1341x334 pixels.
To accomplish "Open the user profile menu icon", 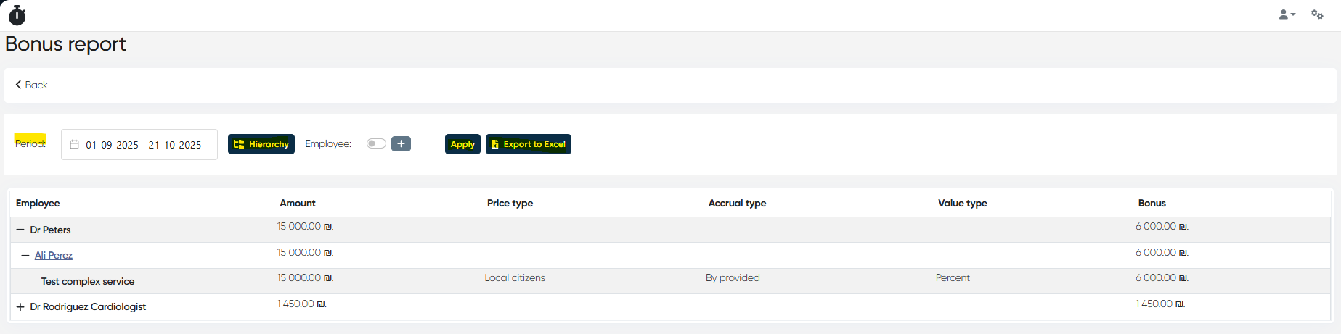I will pos(1286,14).
